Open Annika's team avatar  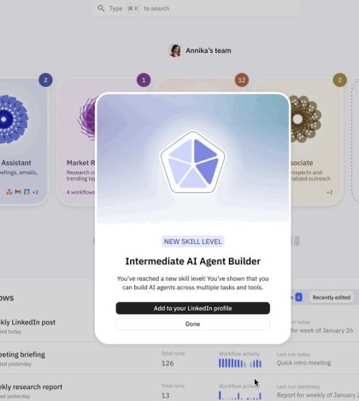click(175, 50)
